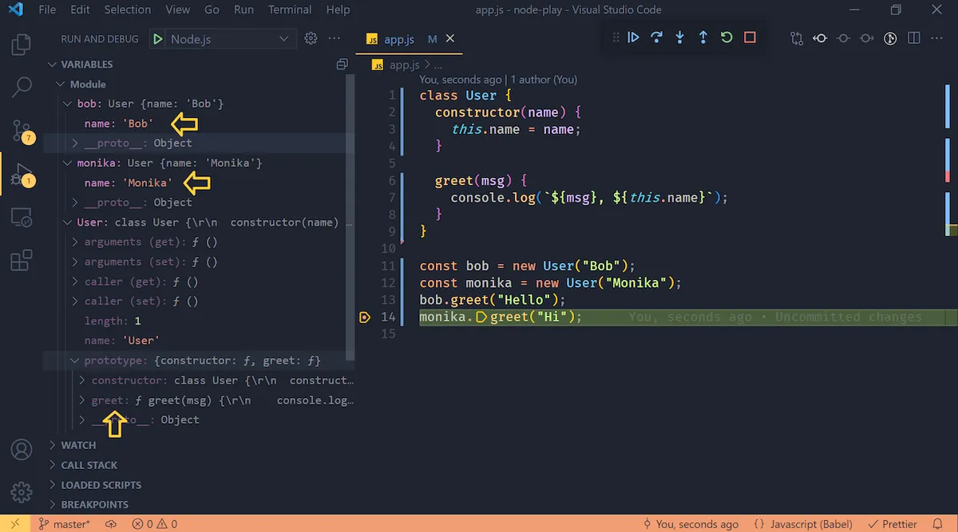Expand the greet function entry
Image resolution: width=958 pixels, height=532 pixels.
tap(82, 400)
